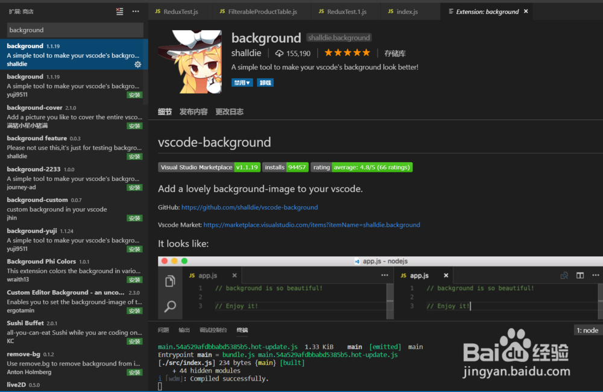The width and height of the screenshot is (603, 392).
Task: Open the Vscode Market marketplace link
Action: click(312, 225)
